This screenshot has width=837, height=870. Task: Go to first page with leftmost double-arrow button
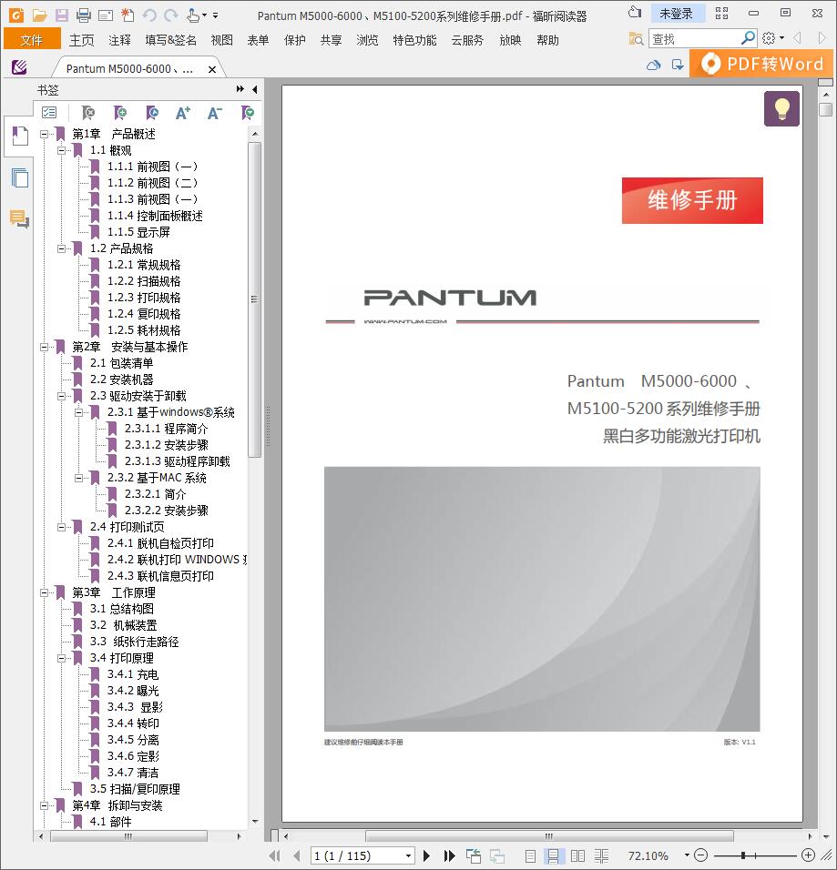tap(274, 855)
